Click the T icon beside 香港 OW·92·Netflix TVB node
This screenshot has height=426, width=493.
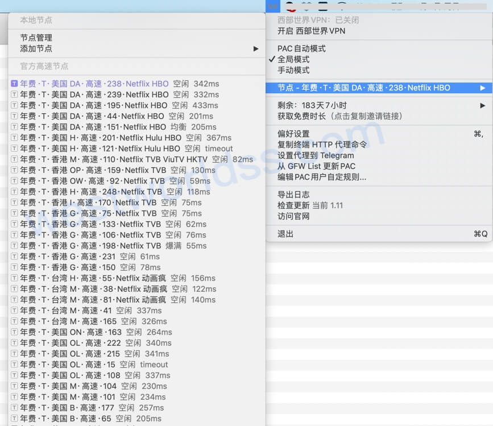point(14,180)
